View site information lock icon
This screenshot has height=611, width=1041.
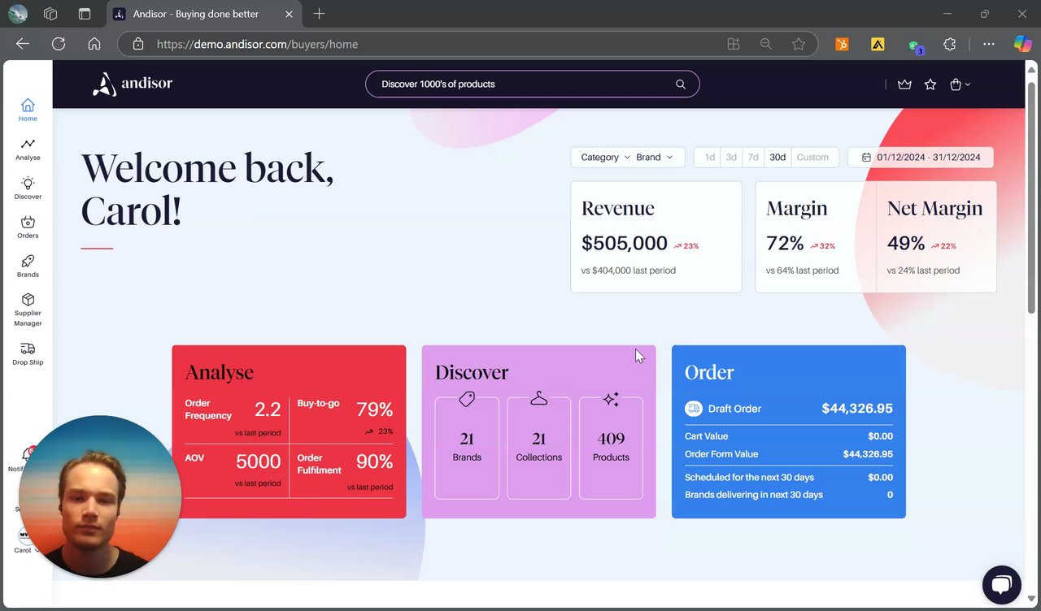coord(138,44)
